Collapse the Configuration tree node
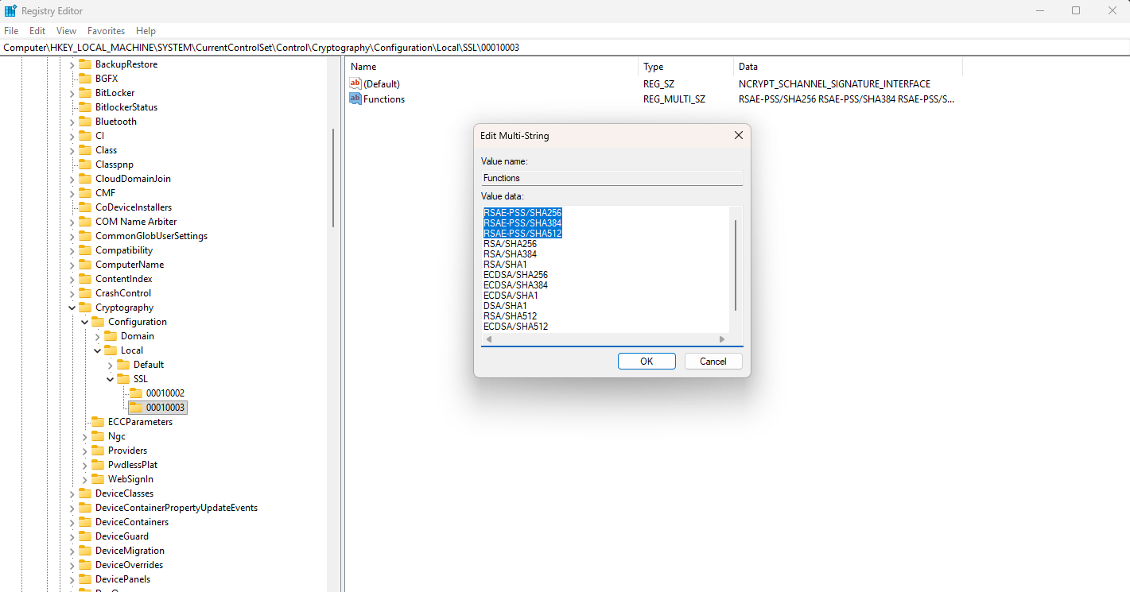Viewport: 1130px width, 592px height. tap(84, 322)
